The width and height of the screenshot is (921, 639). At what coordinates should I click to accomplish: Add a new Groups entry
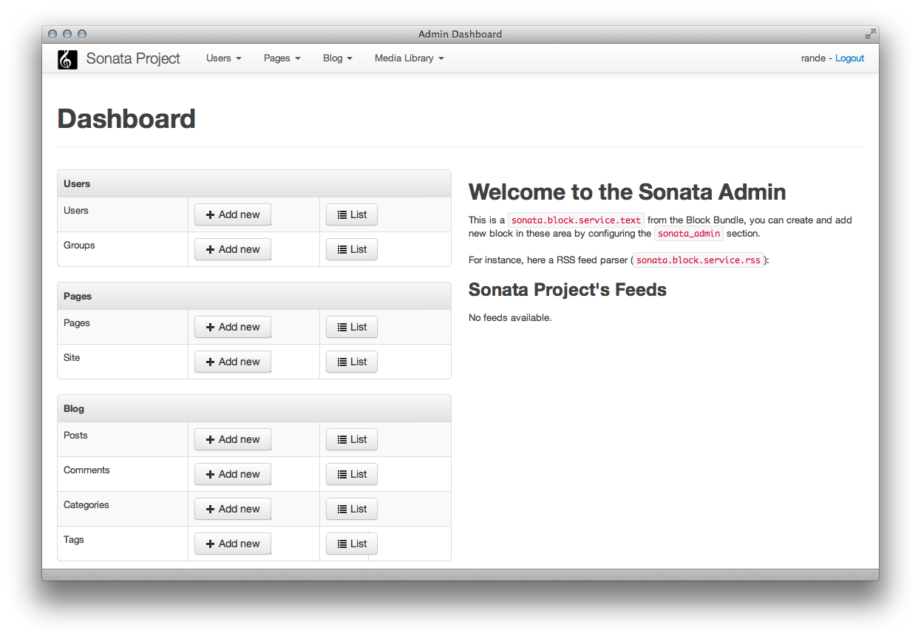coord(232,249)
